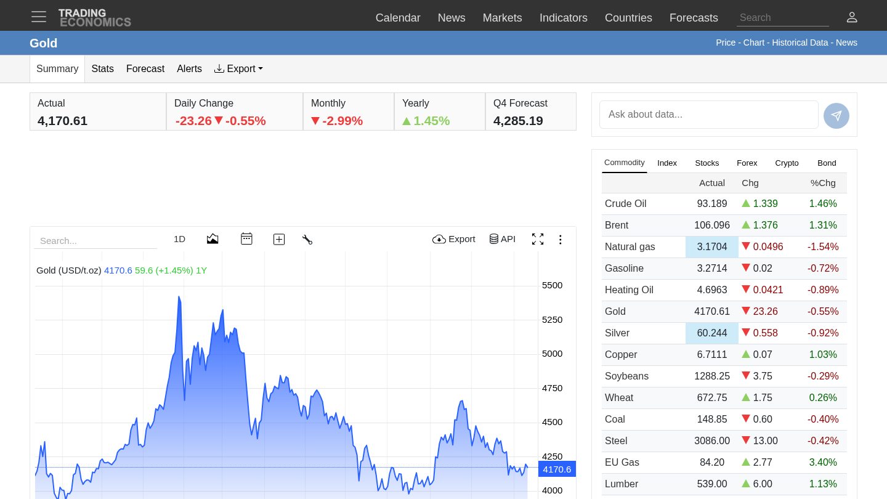Image resolution: width=887 pixels, height=499 pixels.
Task: Open the chart date range calendar icon
Action: pos(246,239)
